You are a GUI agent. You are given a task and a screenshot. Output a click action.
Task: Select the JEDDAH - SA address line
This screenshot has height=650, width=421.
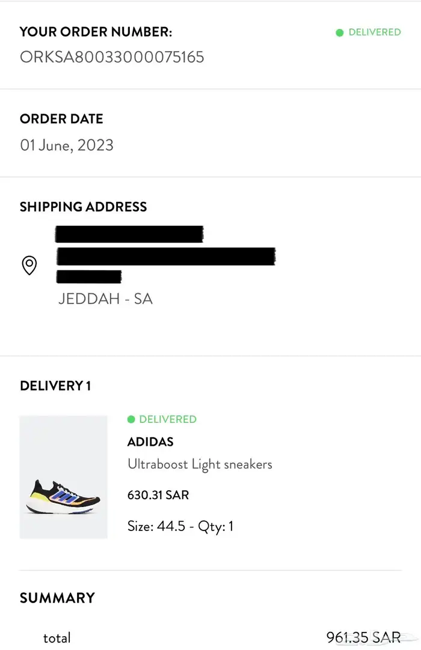106,299
